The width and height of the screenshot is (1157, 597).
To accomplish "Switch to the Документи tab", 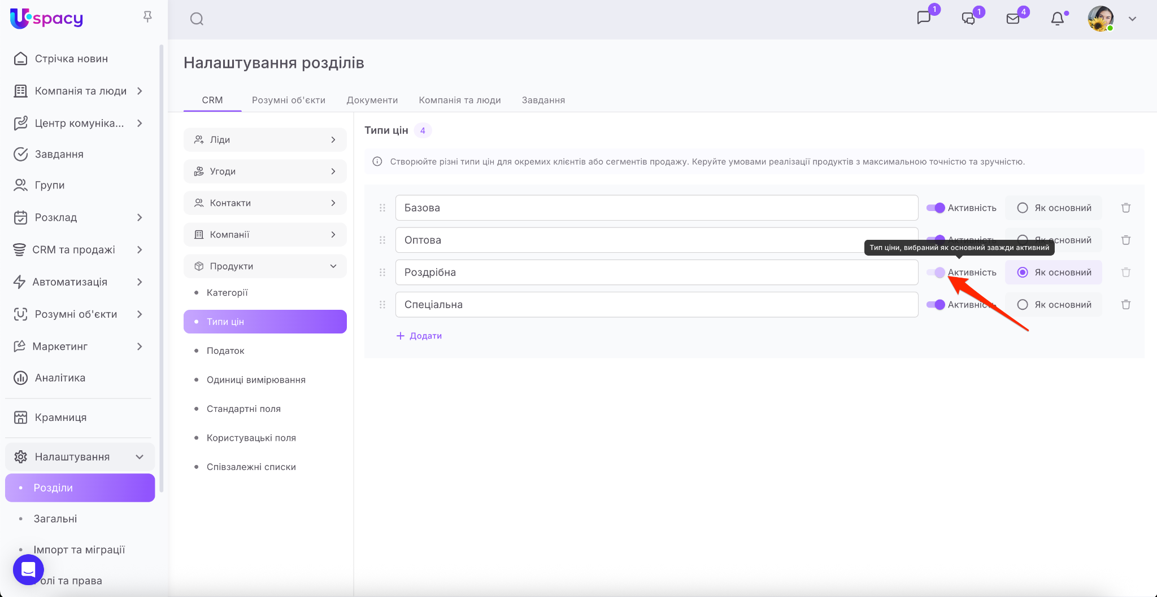I will pyautogui.click(x=372, y=100).
